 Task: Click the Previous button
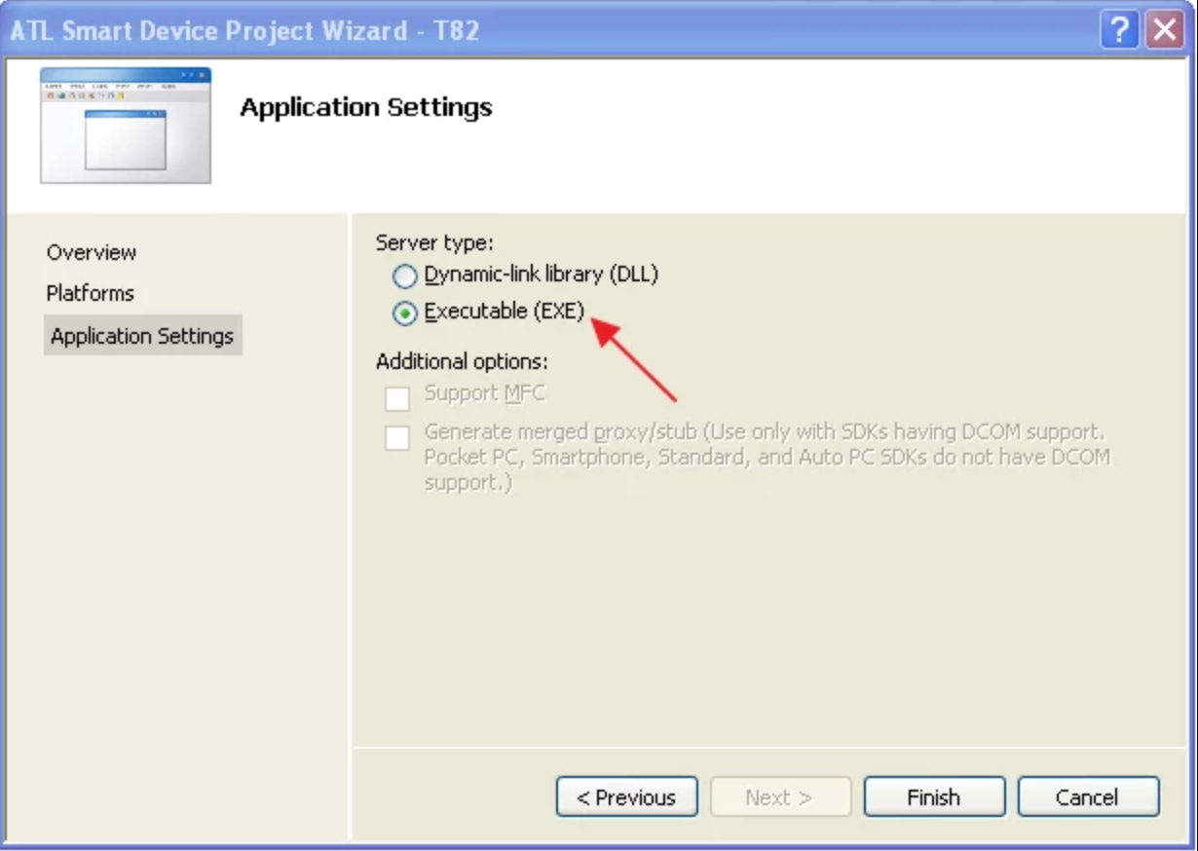point(626,797)
